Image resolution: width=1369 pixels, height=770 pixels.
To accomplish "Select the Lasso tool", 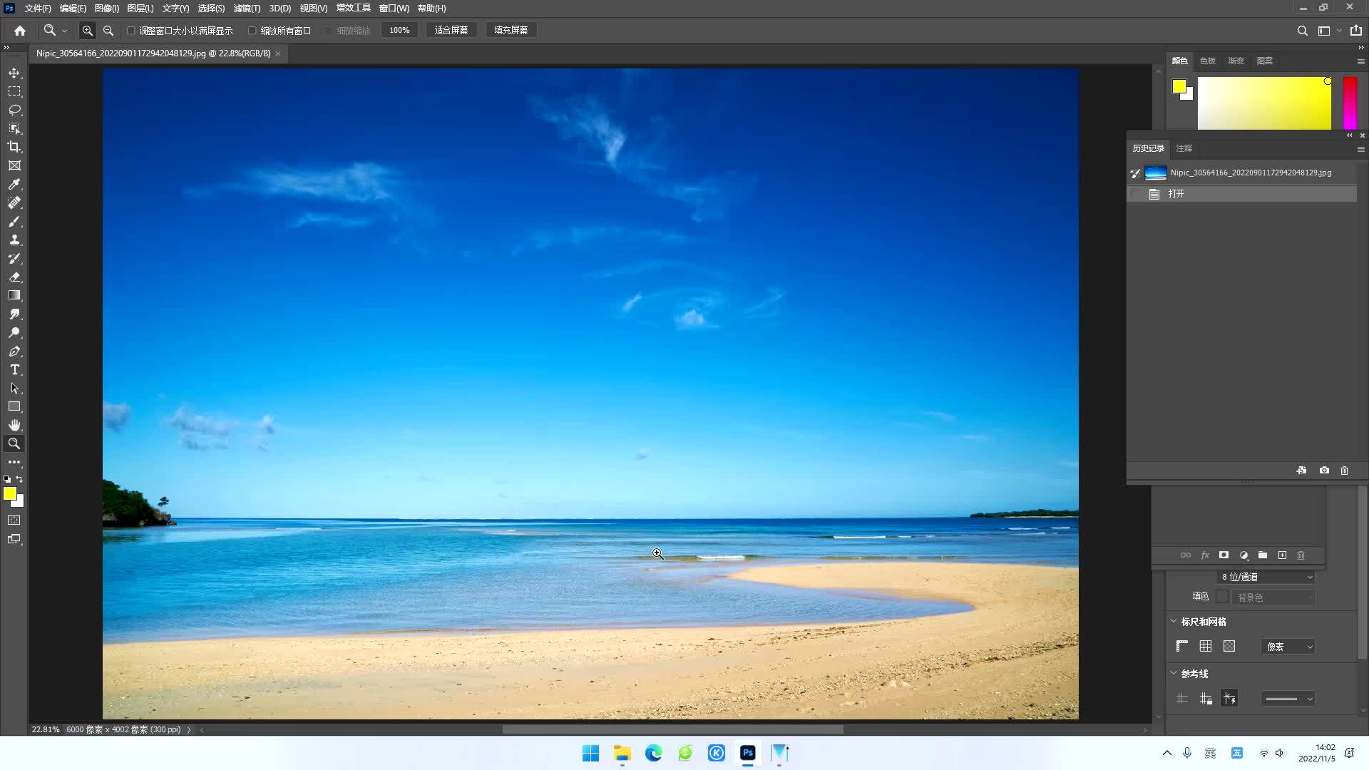I will pos(14,110).
